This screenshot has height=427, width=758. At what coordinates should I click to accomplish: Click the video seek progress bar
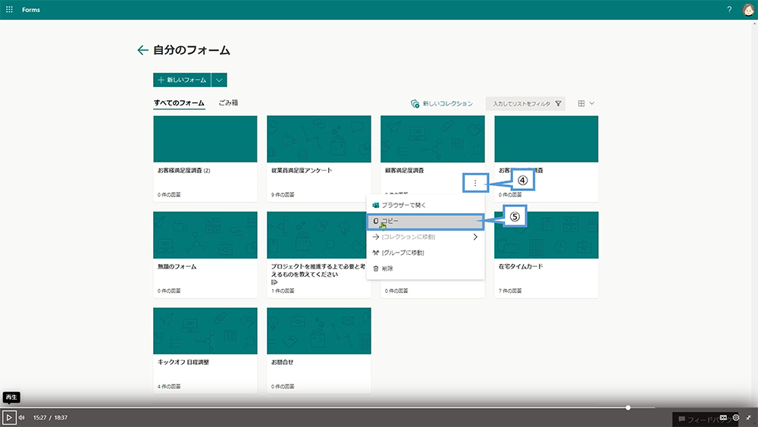(379, 407)
